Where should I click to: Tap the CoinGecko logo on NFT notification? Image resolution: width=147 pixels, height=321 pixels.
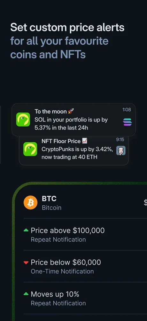30,149
